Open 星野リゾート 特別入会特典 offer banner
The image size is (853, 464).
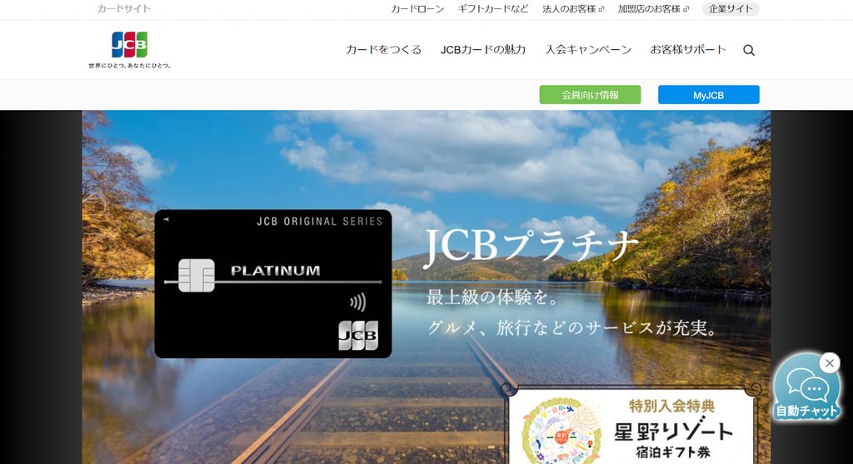point(633,424)
